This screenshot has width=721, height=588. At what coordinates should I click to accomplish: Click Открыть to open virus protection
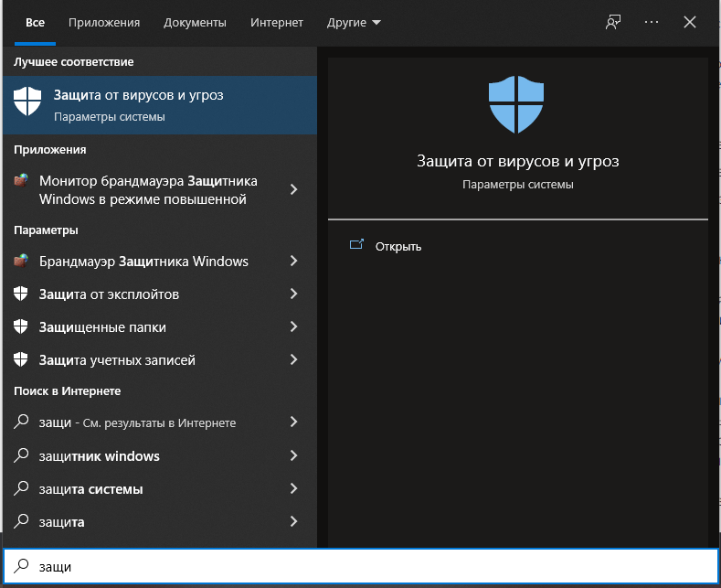[398, 247]
